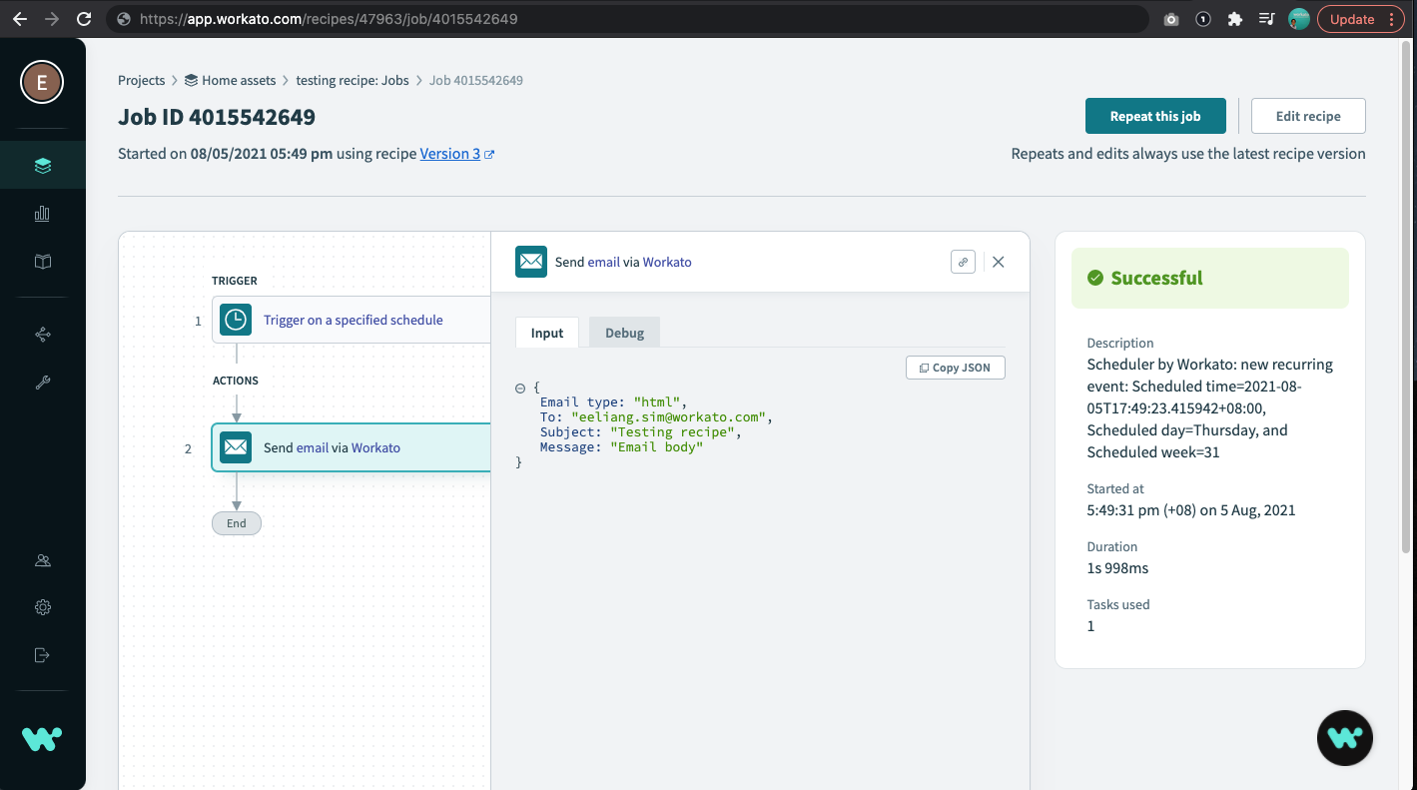The width and height of the screenshot is (1417, 790).
Task: Click the "Testing recipe" subject value
Action: point(672,432)
